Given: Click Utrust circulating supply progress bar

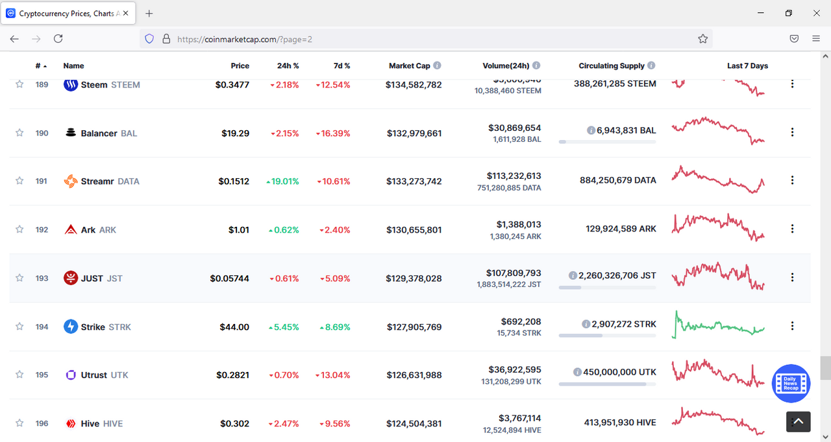Looking at the screenshot, I should tap(607, 384).
